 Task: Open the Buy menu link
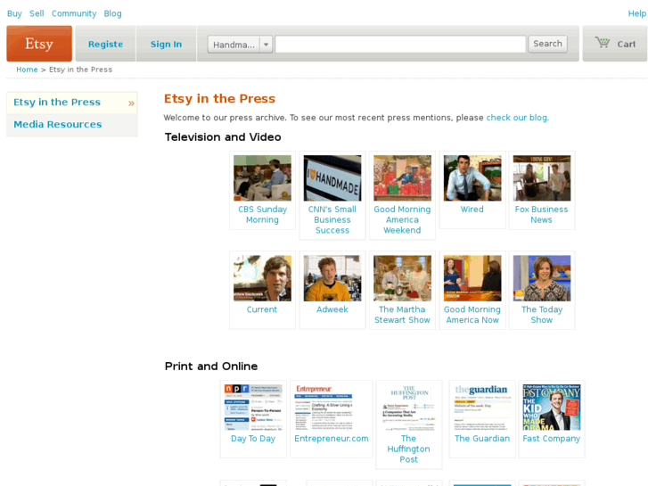(14, 13)
